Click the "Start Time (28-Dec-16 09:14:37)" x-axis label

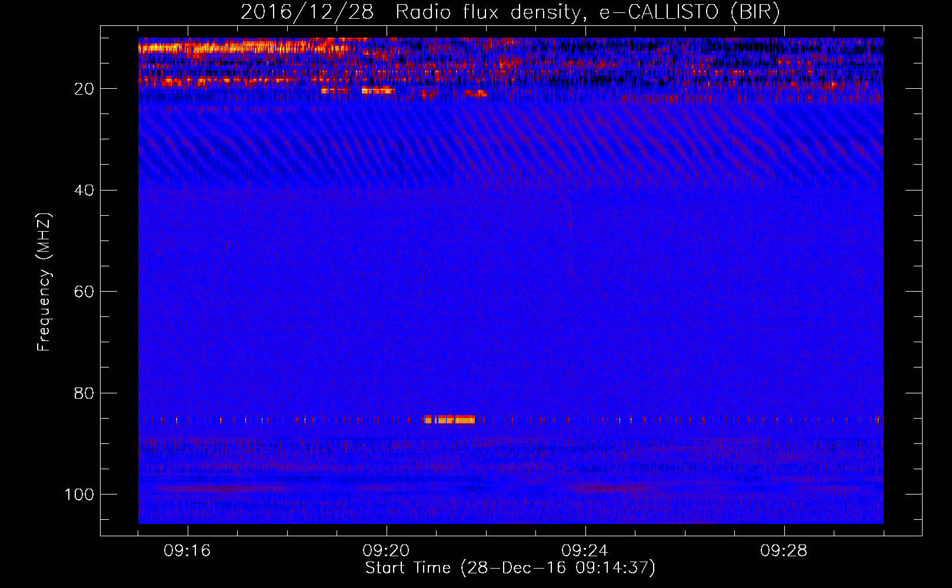click(510, 568)
